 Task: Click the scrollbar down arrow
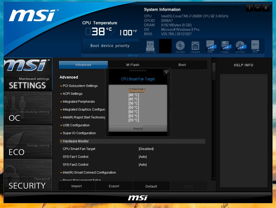pos(214,178)
